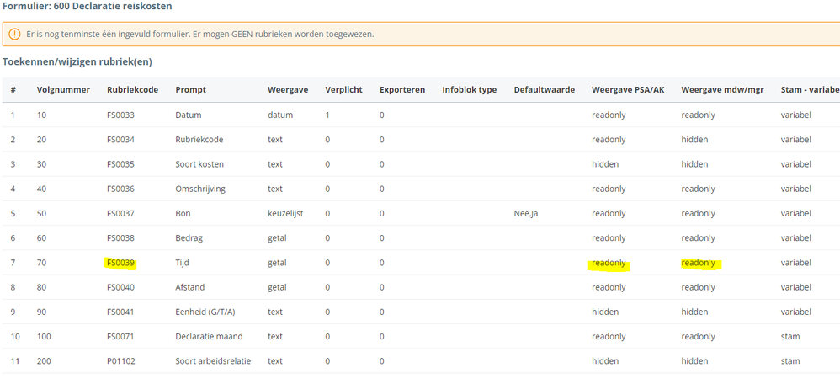Click the Afstand prompt cell
This screenshot has width=840, height=384.
click(190, 287)
